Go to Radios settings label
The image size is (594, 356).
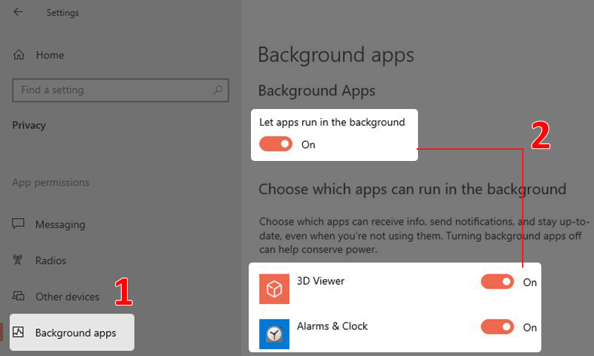click(50, 261)
